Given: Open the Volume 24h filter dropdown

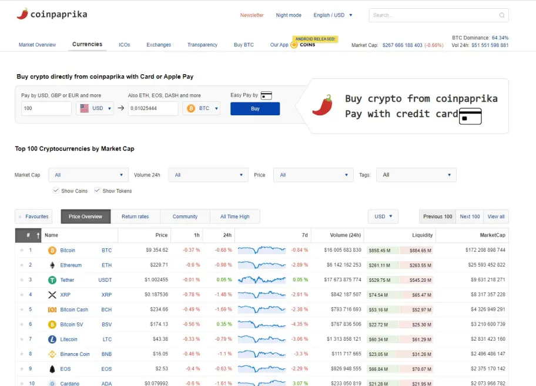Looking at the screenshot, I should click(x=208, y=175).
